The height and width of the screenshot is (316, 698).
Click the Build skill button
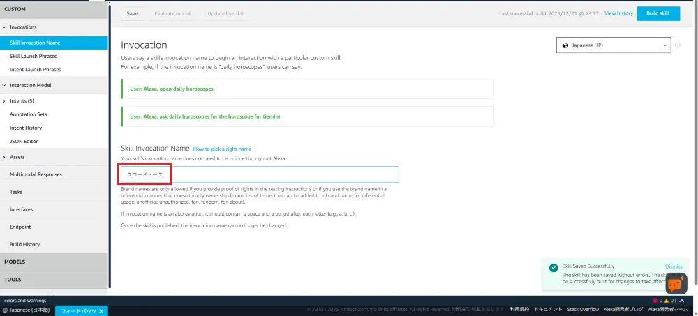[x=658, y=14]
